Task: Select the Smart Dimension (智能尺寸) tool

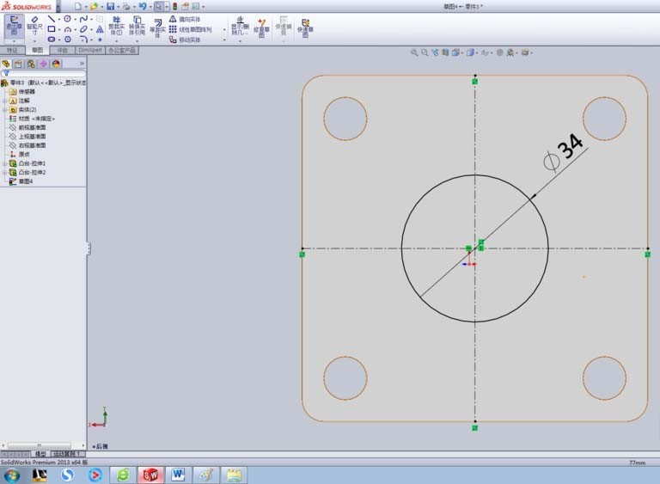Action: pos(34,26)
